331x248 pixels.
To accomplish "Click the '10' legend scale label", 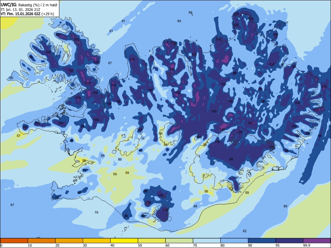I will pos(30,245).
